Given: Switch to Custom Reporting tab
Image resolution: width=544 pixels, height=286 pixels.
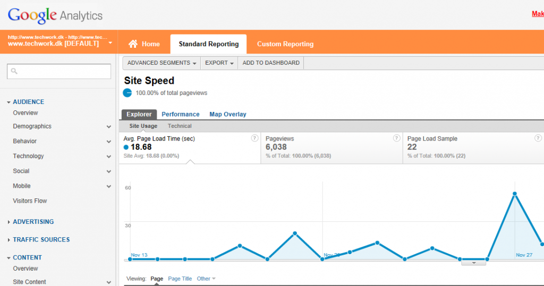Looking at the screenshot, I should pos(285,44).
